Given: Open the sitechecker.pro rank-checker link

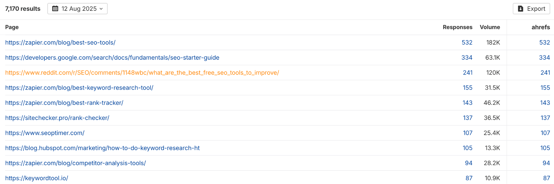Looking at the screenshot, I should [x=57, y=118].
